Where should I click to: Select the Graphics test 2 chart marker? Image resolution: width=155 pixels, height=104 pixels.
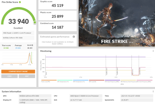[117, 71]
